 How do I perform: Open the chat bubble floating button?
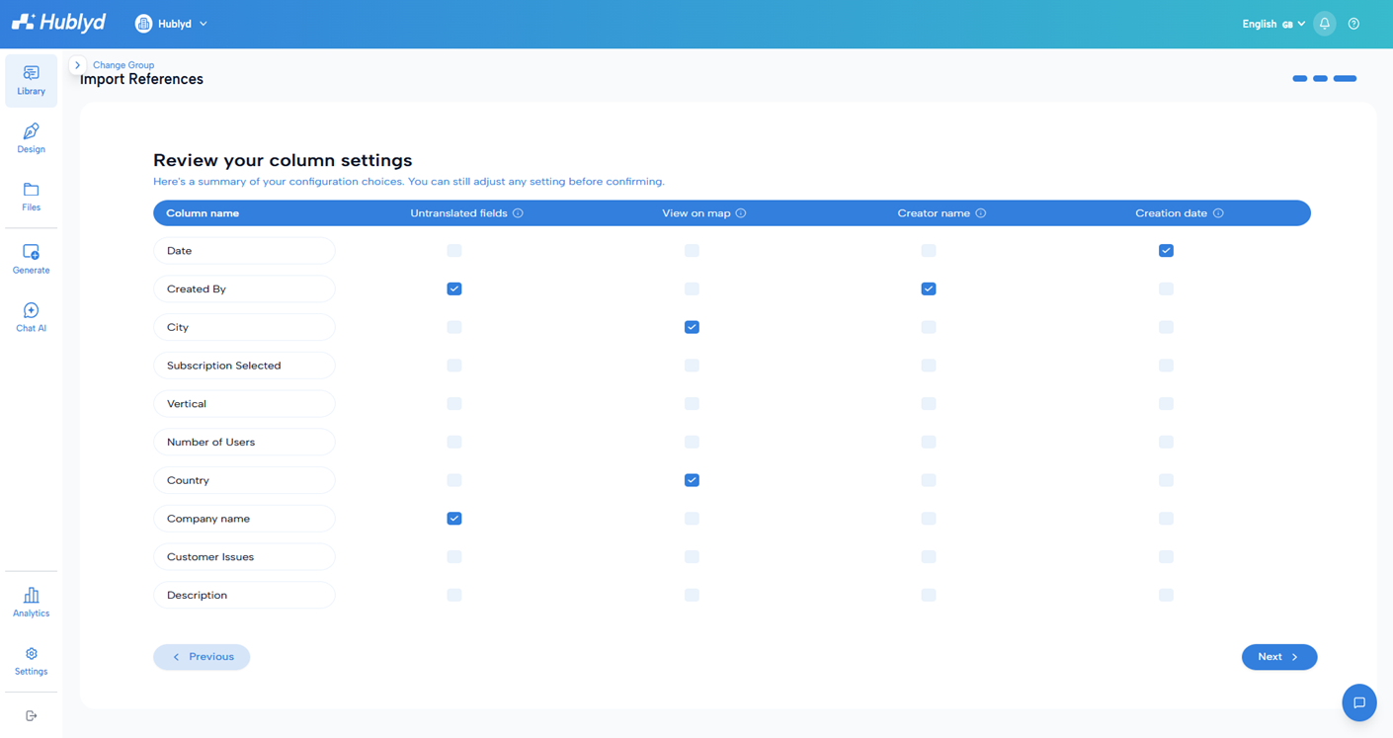tap(1359, 702)
